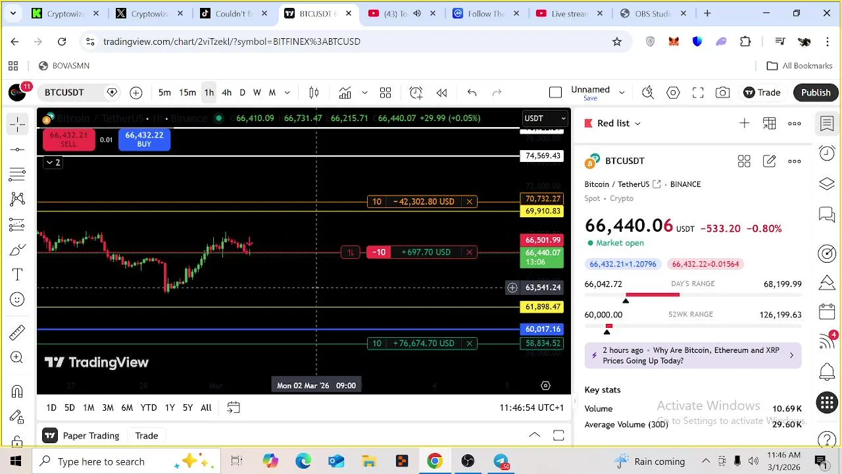Open the Fibonacci retracement tools
842x474 pixels.
(18, 174)
